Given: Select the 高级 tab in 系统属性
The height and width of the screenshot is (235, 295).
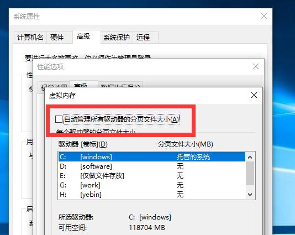Looking at the screenshot, I should pyautogui.click(x=83, y=36).
